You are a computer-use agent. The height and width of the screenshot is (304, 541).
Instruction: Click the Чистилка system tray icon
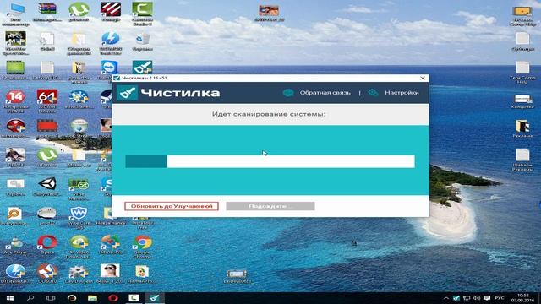[456, 298]
